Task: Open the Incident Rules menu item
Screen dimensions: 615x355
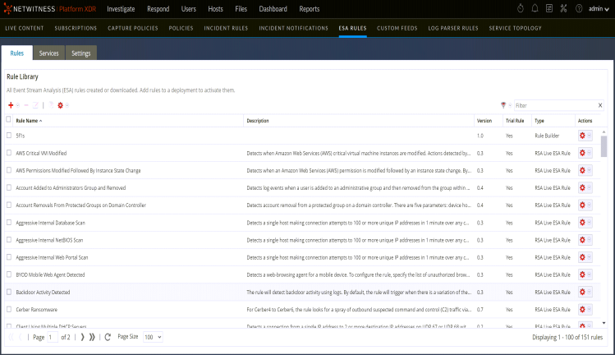Action: click(x=226, y=28)
